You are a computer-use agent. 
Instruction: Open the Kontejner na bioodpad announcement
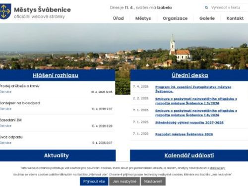point(20,103)
